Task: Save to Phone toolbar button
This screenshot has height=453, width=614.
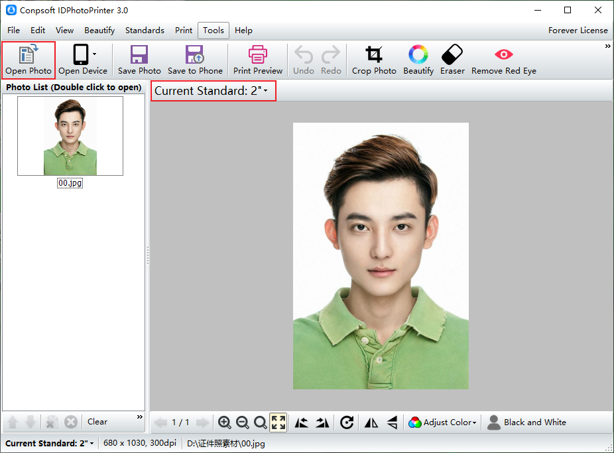Action: click(x=195, y=60)
